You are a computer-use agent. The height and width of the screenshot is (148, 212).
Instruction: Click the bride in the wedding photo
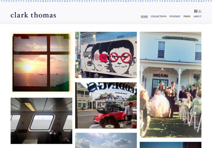pyautogui.click(x=160, y=101)
